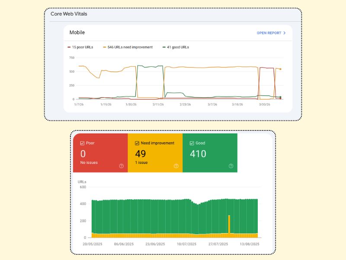Click the 1/7/26 date axis label

pyautogui.click(x=79, y=104)
